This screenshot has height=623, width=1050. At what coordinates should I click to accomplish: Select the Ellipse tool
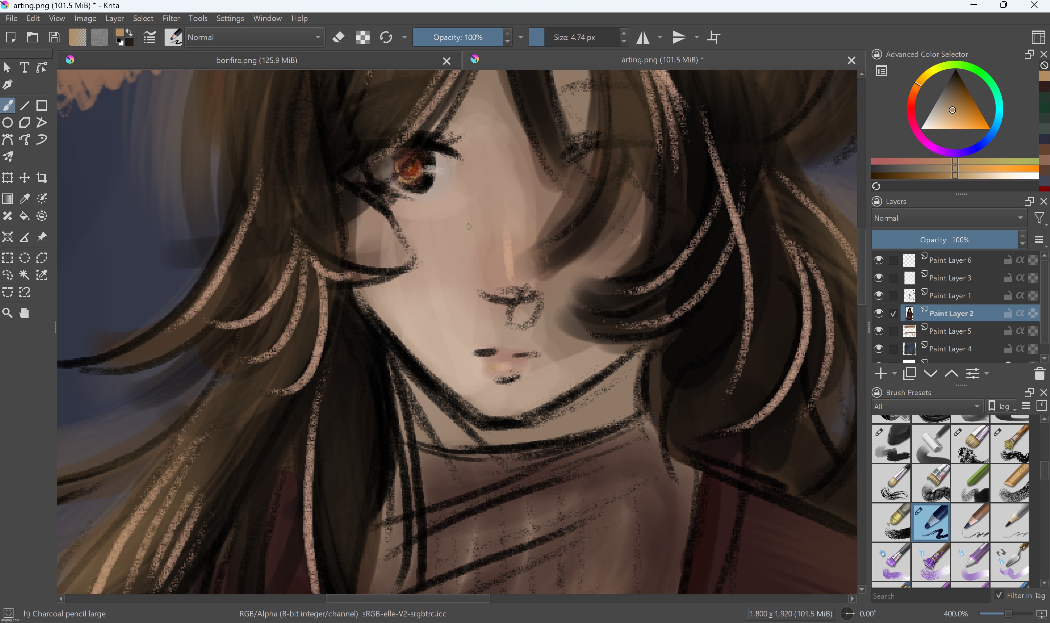tap(8, 122)
